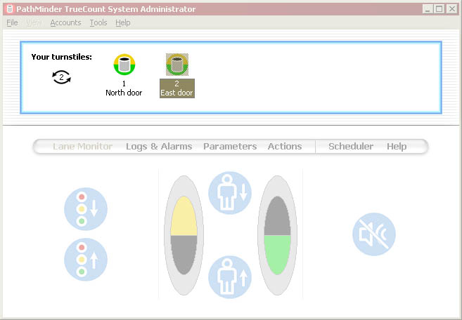This screenshot has height=320, width=462.
Task: Open the Scheduler tab
Action: [351, 147]
